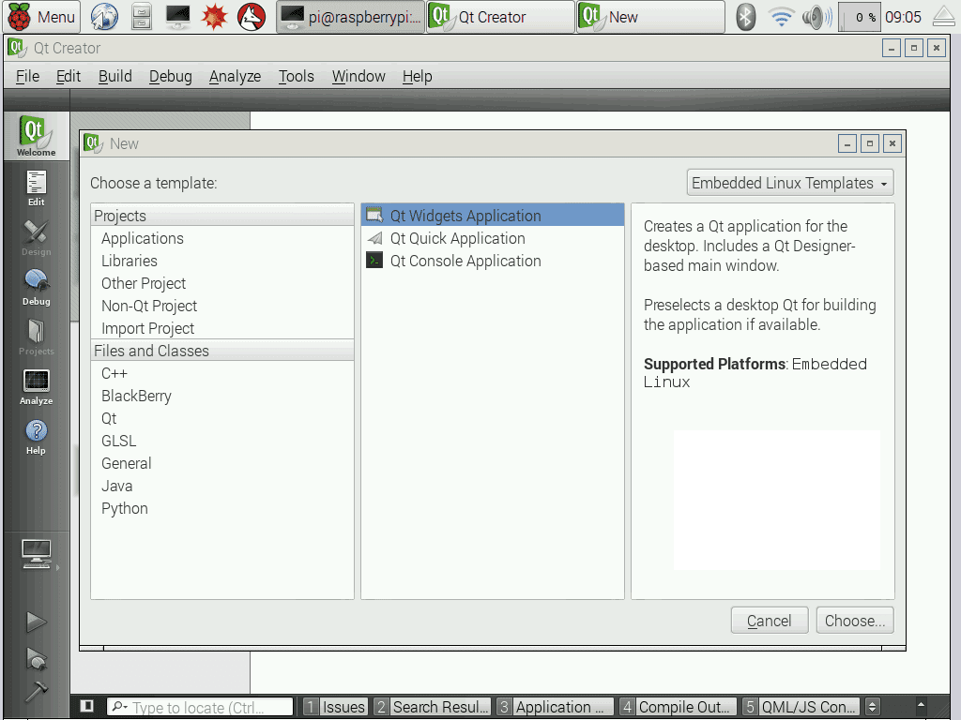Click the Build hammer icon
This screenshot has width=961, height=720.
click(x=36, y=690)
